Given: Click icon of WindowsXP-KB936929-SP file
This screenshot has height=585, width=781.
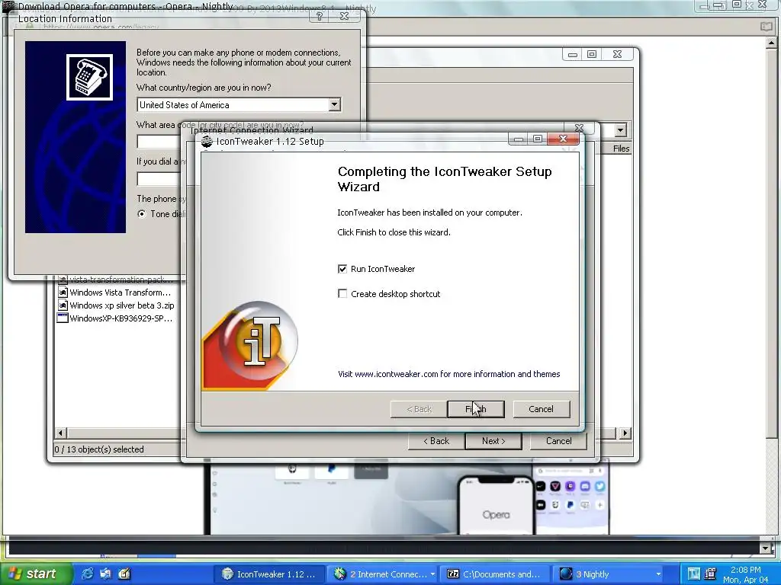Looking at the screenshot, I should (x=63, y=318).
